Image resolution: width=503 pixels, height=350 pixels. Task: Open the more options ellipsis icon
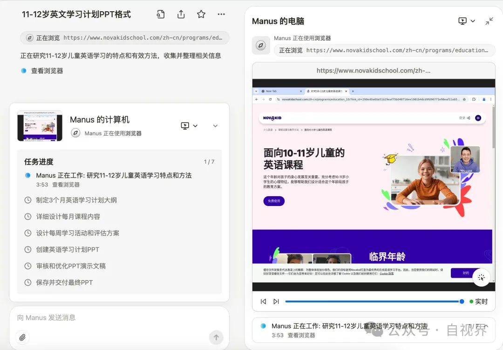click(221, 14)
